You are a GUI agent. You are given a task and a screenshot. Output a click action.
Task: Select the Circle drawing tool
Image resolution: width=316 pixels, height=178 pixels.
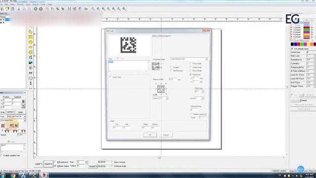pos(31,42)
